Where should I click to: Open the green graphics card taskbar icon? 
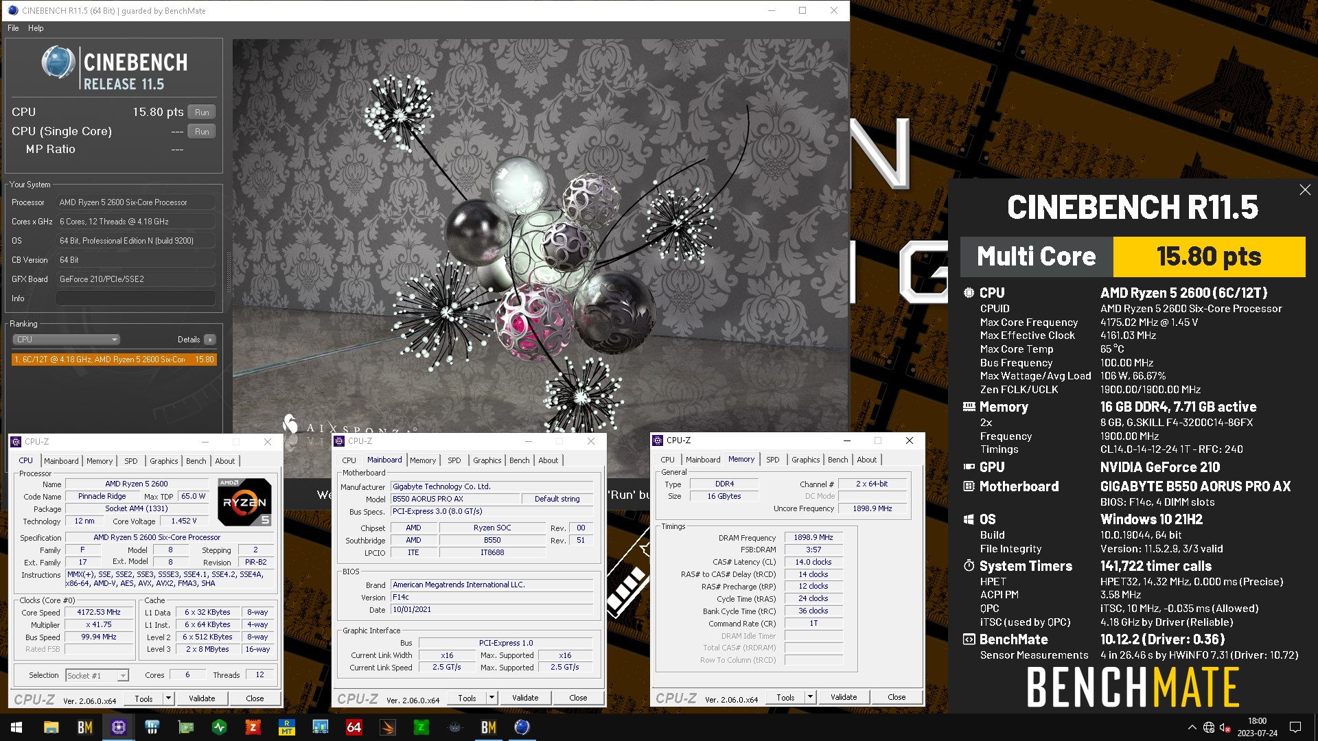[186, 727]
